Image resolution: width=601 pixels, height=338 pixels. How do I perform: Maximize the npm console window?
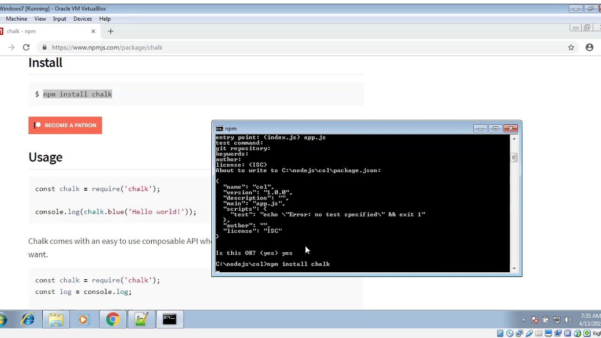pos(495,128)
